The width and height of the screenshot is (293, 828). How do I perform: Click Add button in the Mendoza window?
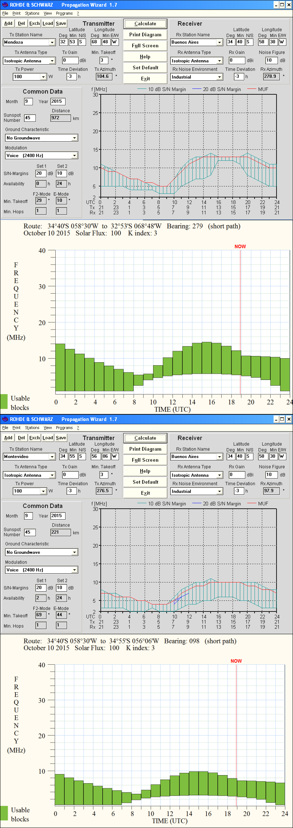tap(8, 23)
